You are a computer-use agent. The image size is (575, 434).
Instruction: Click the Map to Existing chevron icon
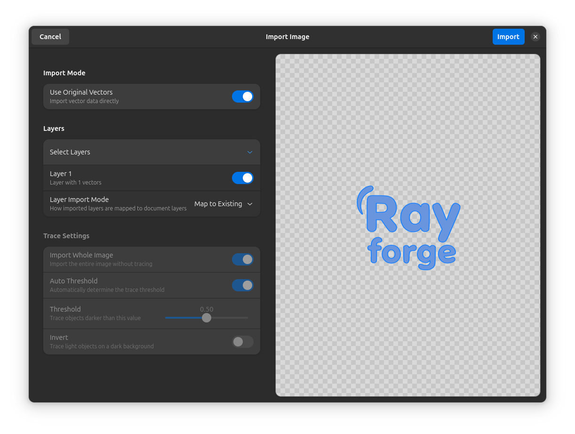tap(250, 204)
